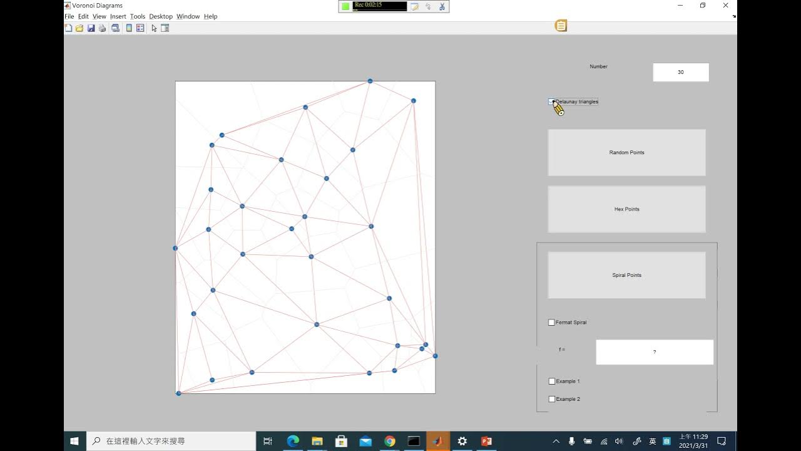Click the Link Plot toolbar icon

tap(115, 28)
